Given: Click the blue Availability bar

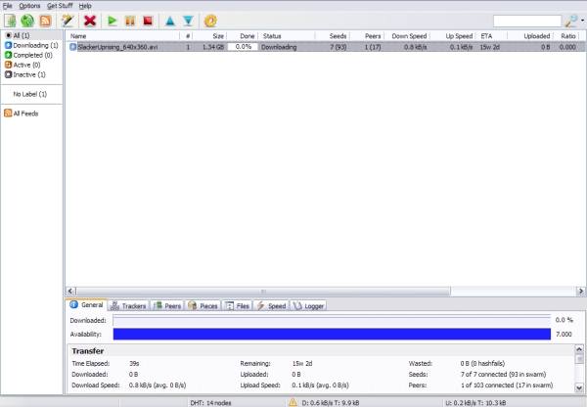Looking at the screenshot, I should pos(332,334).
